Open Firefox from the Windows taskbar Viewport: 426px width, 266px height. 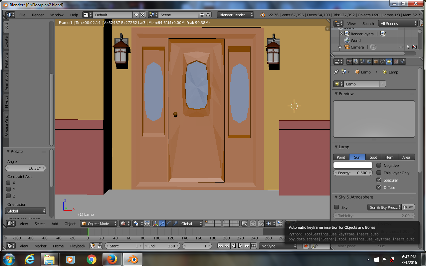click(112, 259)
